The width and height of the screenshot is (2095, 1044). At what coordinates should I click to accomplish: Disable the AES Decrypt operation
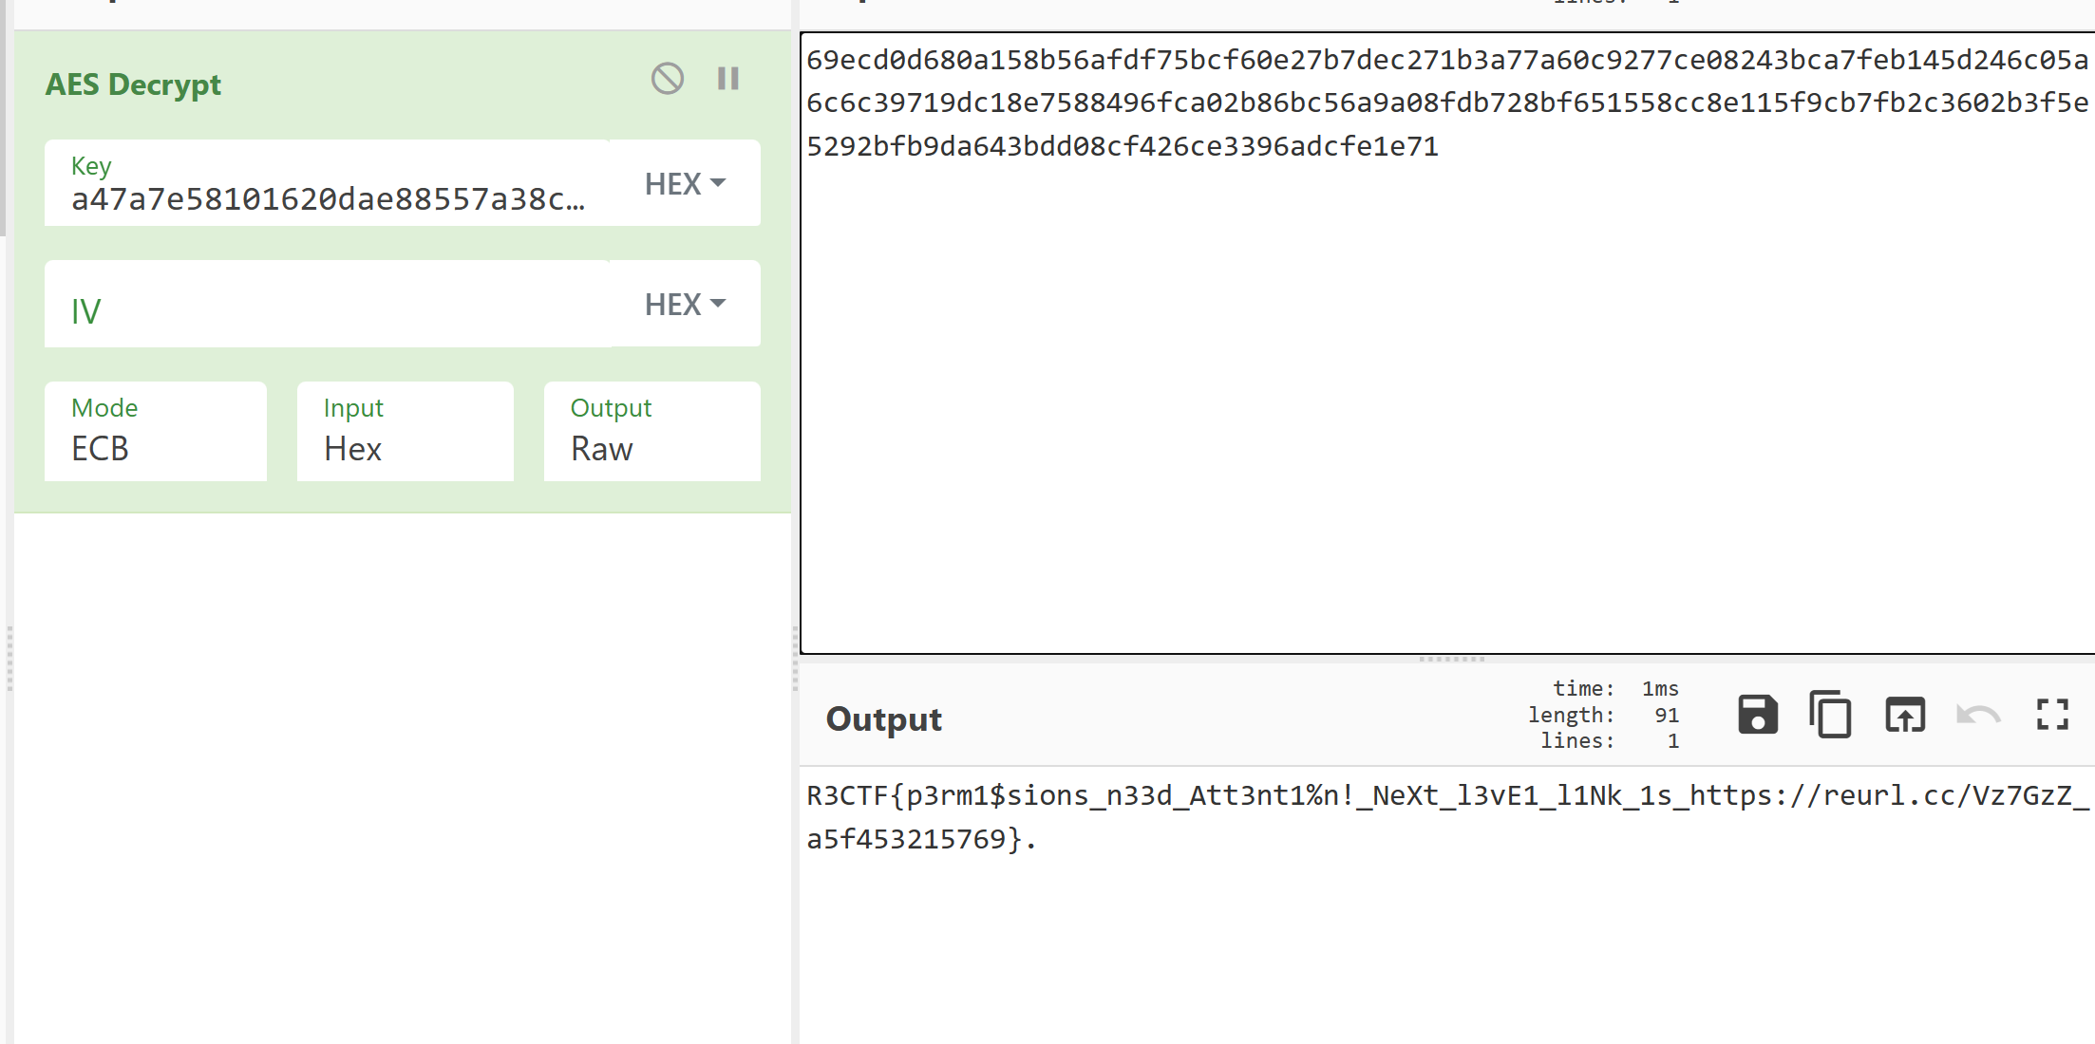667,78
